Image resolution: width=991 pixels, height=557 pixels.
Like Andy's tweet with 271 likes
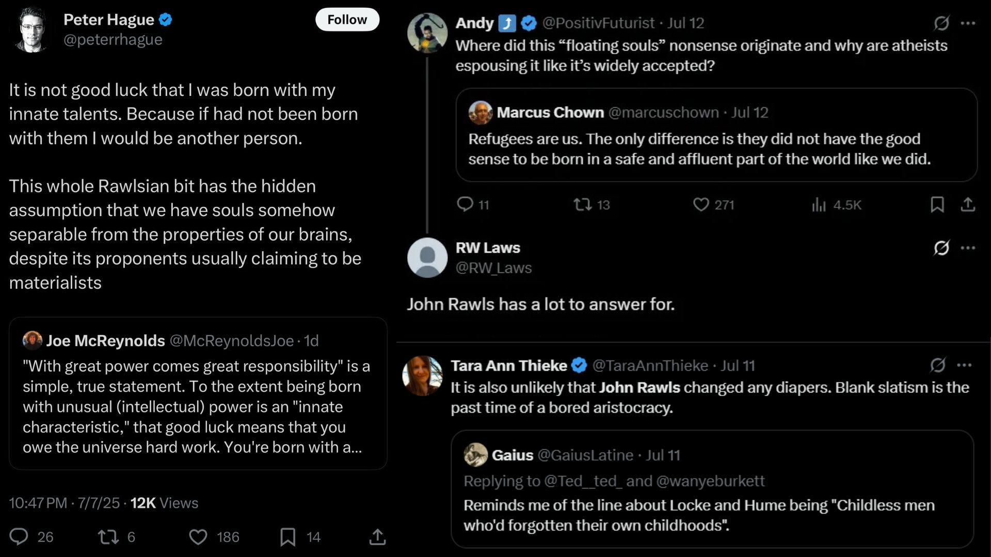click(x=700, y=205)
